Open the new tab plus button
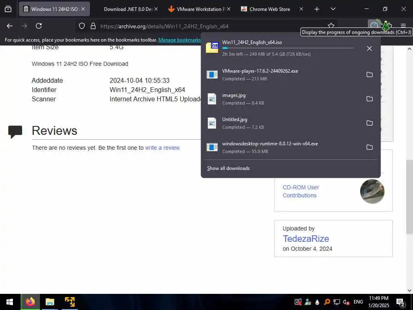The width and height of the screenshot is (413, 310). tap(317, 9)
